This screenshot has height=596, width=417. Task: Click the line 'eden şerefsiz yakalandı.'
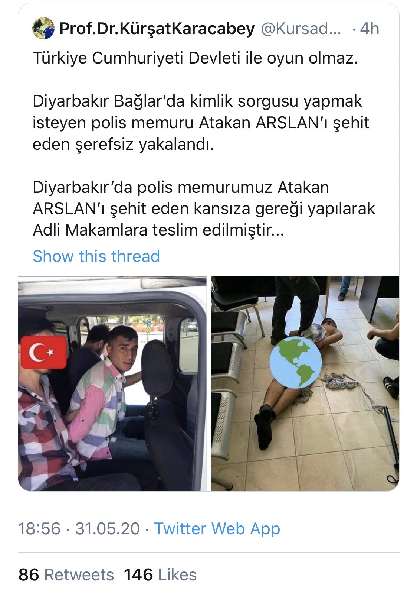(x=124, y=145)
